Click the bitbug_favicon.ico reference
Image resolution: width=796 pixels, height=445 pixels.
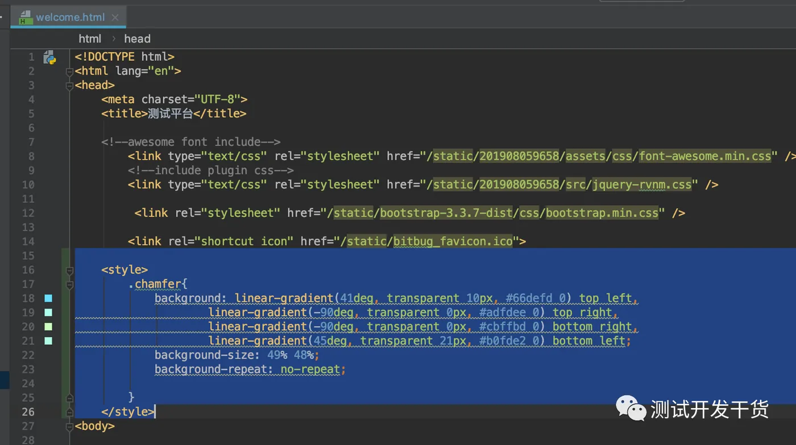[453, 242]
